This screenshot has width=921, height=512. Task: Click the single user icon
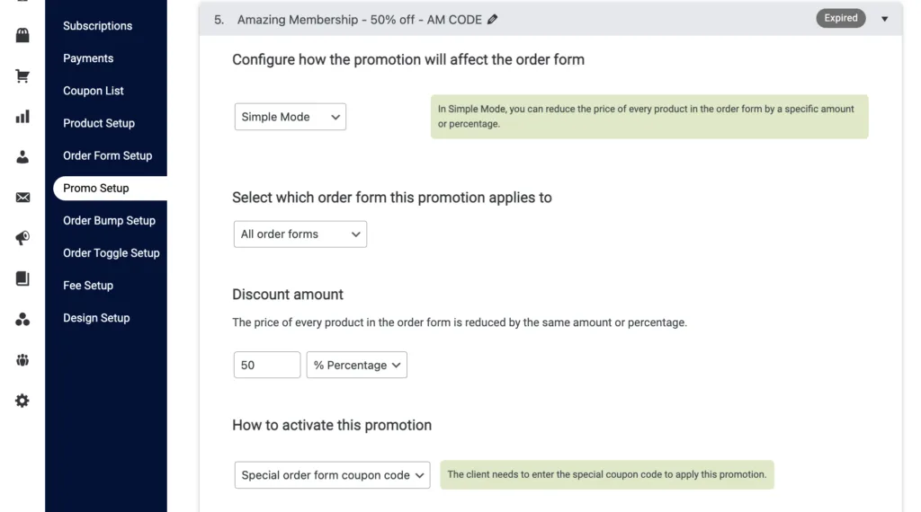tap(22, 157)
